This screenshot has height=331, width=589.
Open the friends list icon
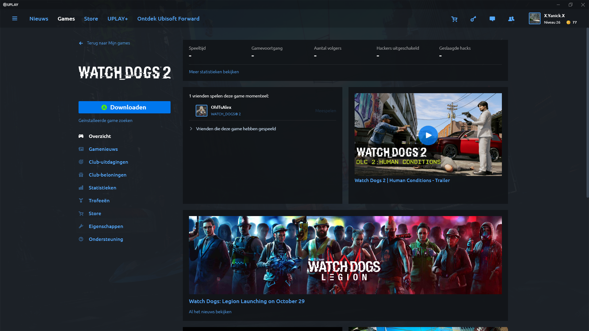(x=511, y=19)
